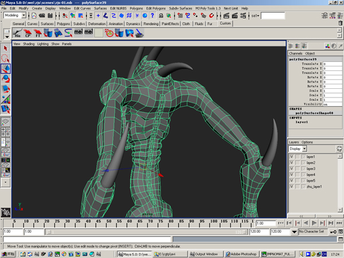Play animation forward button
The image size is (344, 258).
(314, 223)
